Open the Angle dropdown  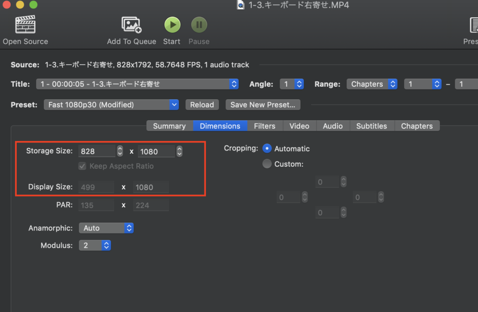(x=292, y=84)
